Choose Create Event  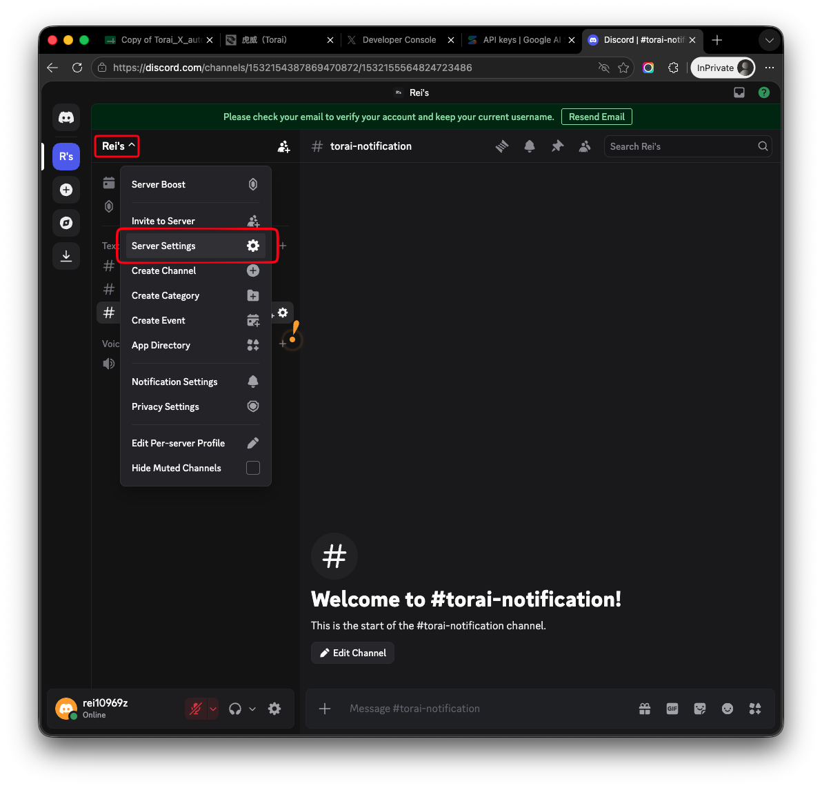196,321
